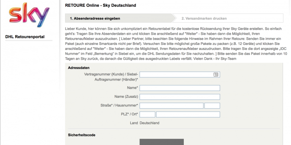Screen dimensions: 291x145
Task: Click the "Adressdaten" section heading
Action: tap(79, 68)
